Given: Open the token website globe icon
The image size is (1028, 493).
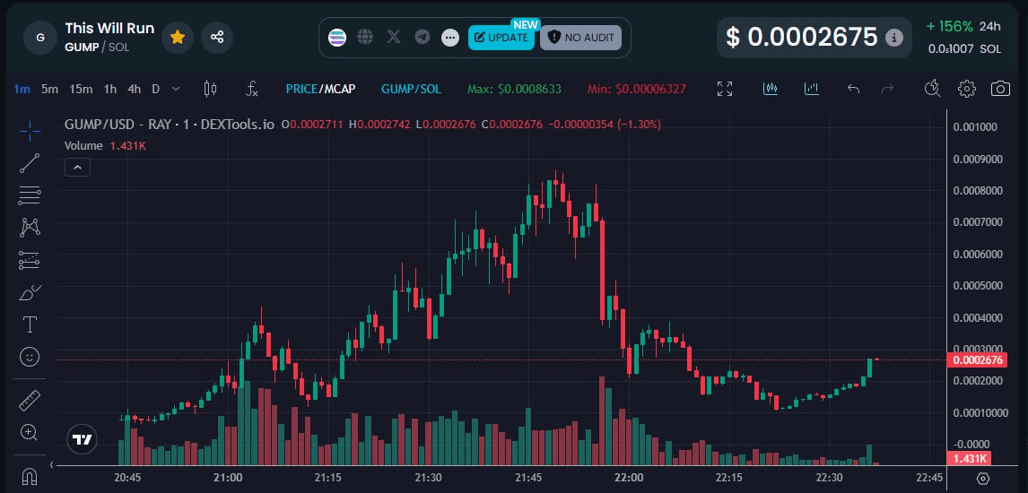Looking at the screenshot, I should click(x=365, y=38).
